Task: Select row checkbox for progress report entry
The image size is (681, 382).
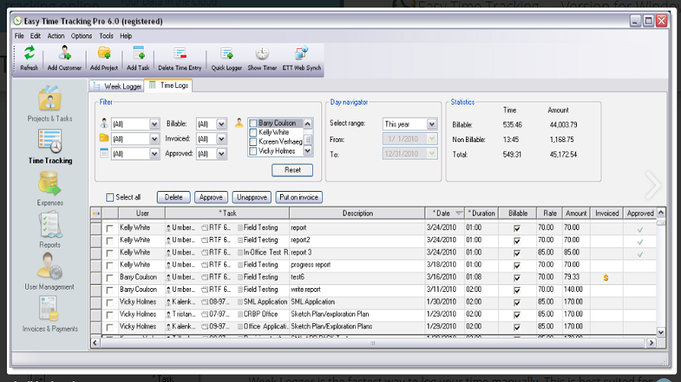Action: (109, 265)
